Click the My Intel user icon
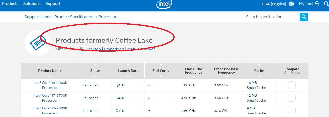Image resolution: width=329 pixels, height=117 pixels. (317, 4)
